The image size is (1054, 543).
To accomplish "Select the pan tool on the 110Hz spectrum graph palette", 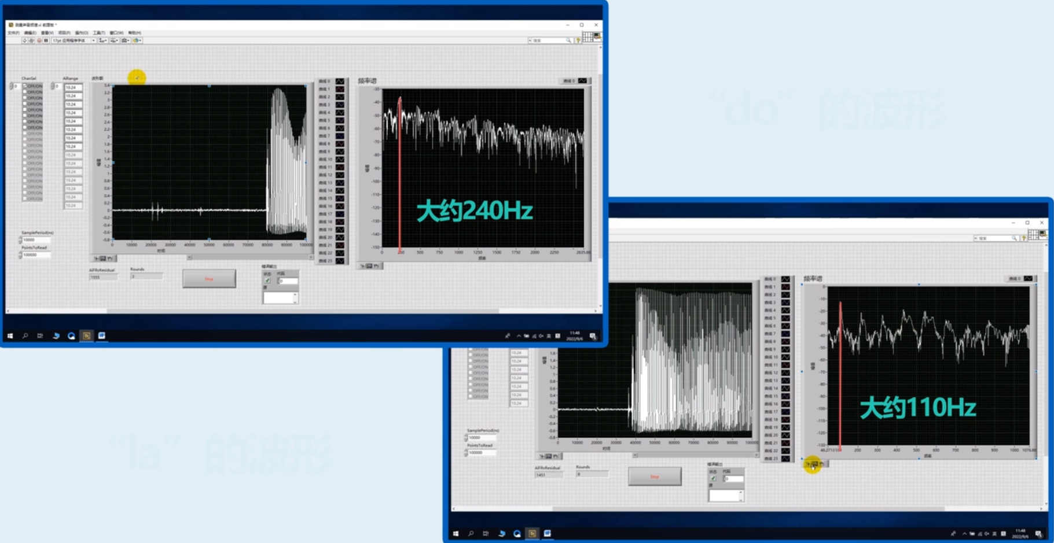I will [822, 464].
